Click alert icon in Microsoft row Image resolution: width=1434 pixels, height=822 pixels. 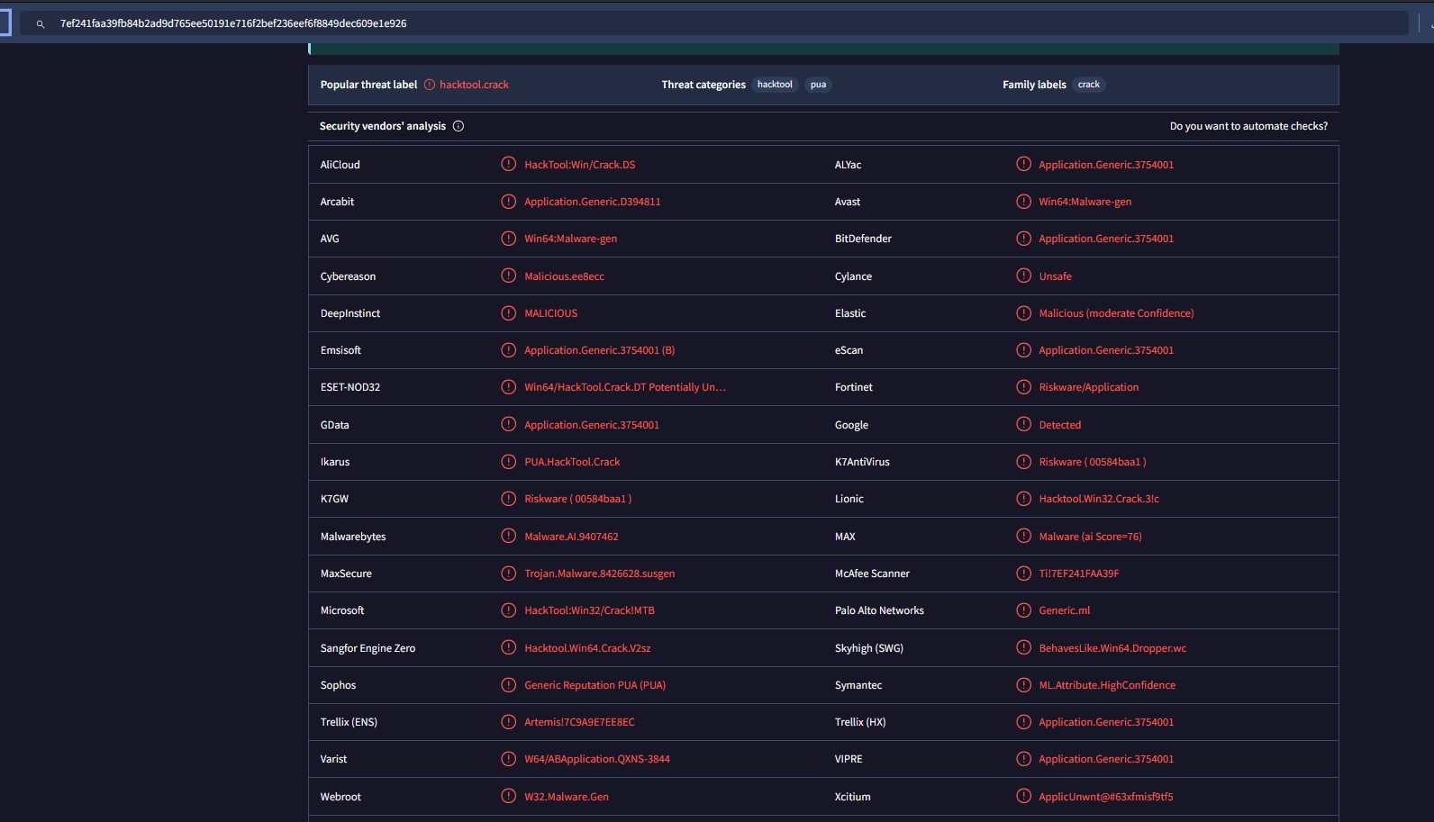tap(509, 610)
